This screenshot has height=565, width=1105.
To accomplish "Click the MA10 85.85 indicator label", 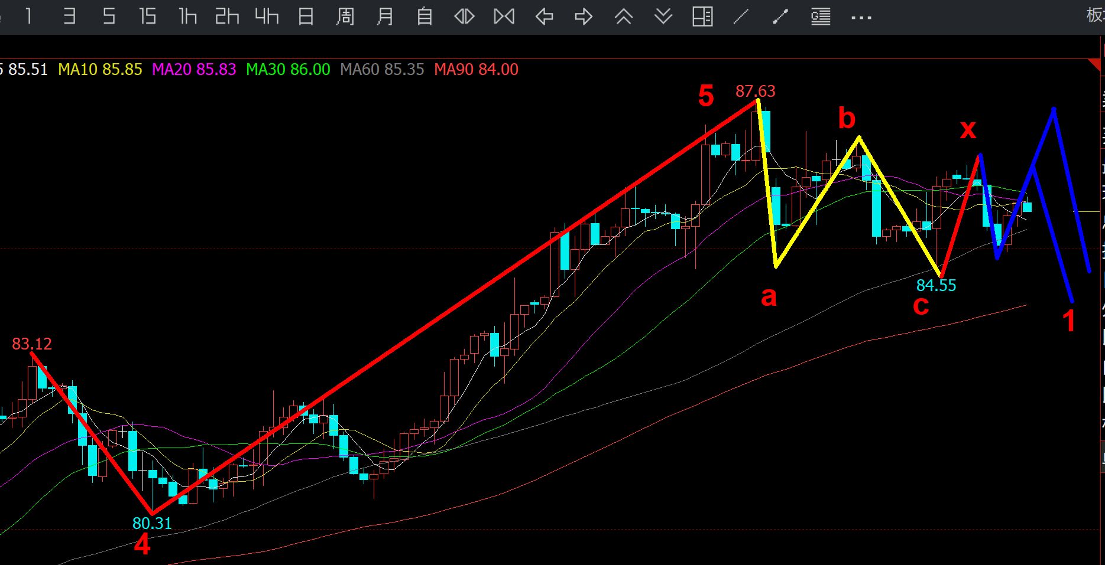I will [x=100, y=70].
